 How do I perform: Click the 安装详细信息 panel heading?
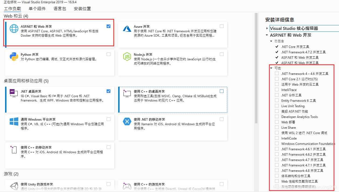point(280,20)
